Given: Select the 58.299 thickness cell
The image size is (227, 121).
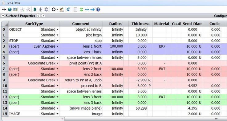Looking at the screenshot, I should (138, 108).
